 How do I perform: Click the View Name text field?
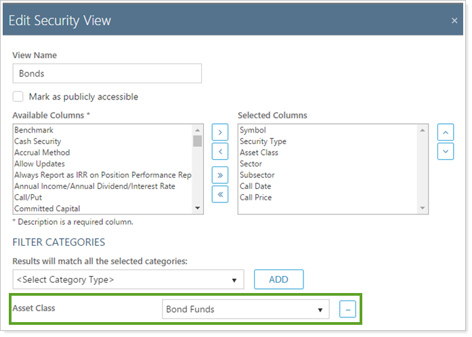pos(107,73)
